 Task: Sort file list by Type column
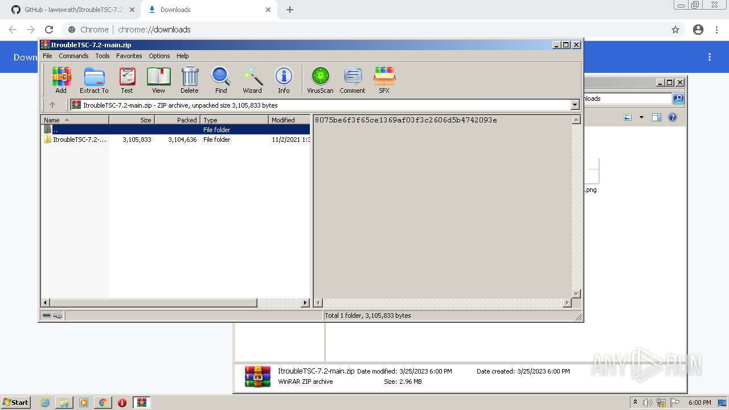[x=234, y=120]
